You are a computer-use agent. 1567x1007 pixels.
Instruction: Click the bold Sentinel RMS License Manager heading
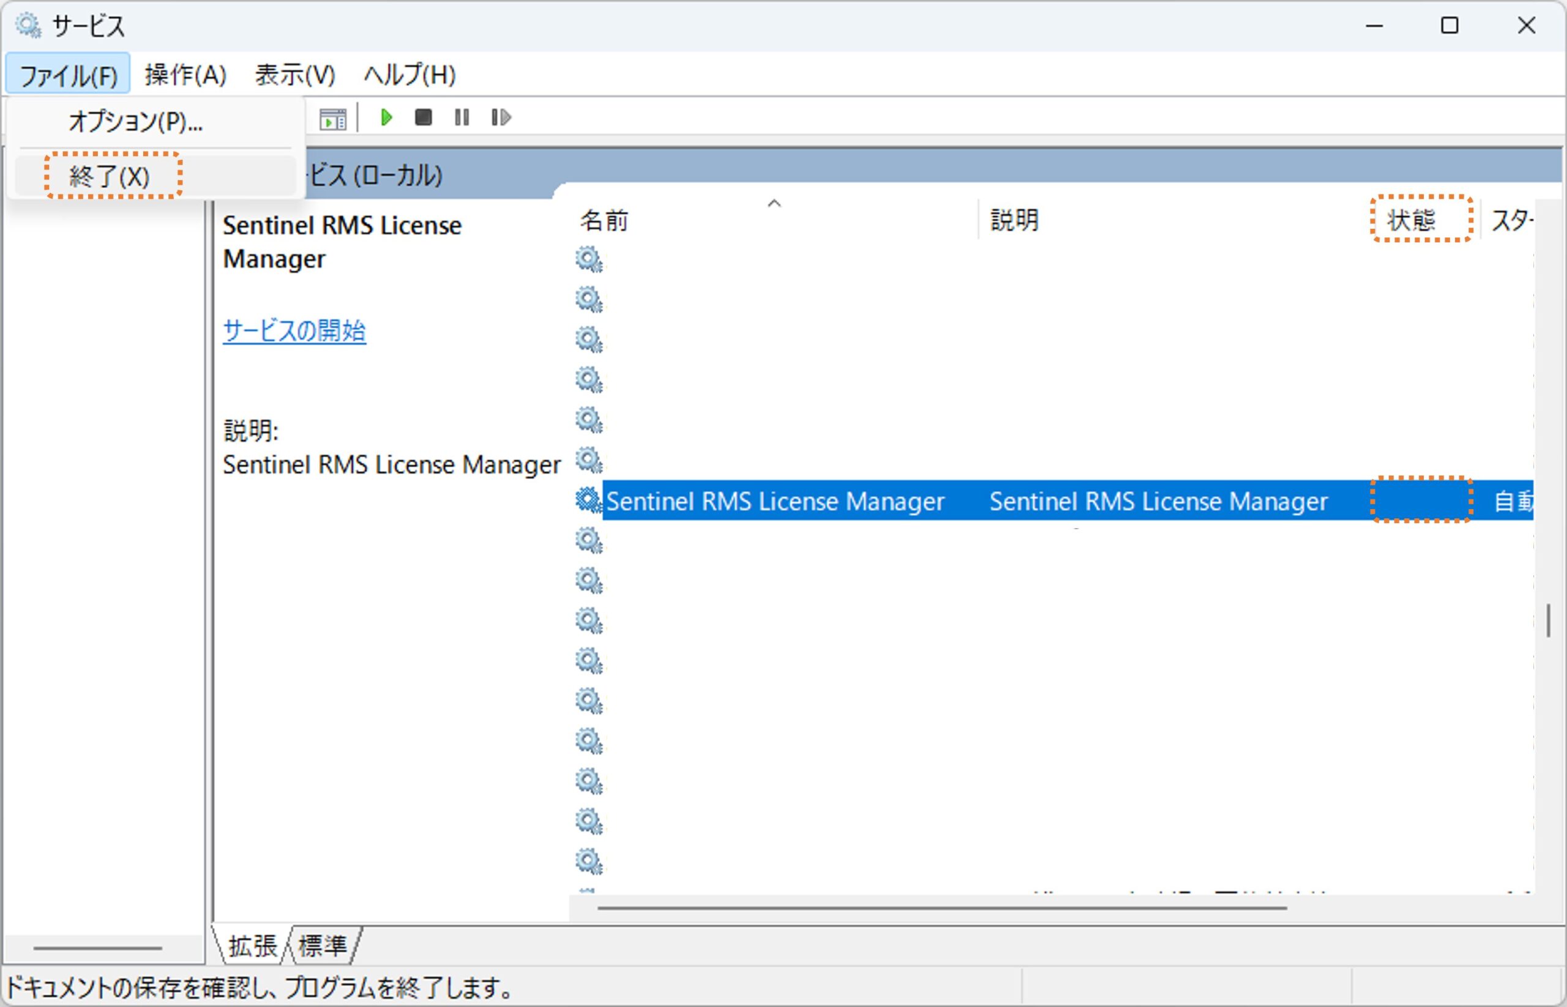[x=342, y=242]
